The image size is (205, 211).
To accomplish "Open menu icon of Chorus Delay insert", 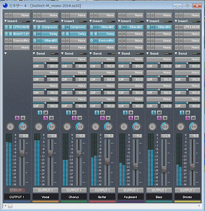I will click(x=67, y=34).
